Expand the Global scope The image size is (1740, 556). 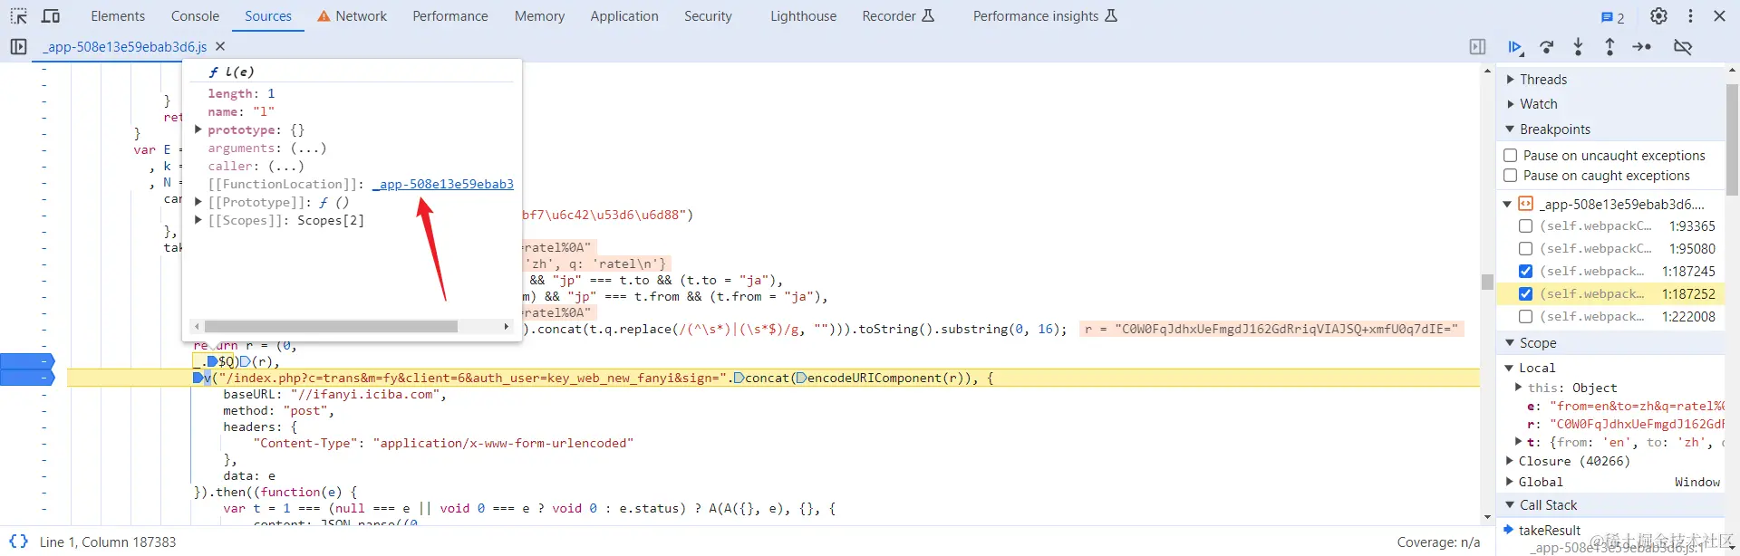point(1509,482)
